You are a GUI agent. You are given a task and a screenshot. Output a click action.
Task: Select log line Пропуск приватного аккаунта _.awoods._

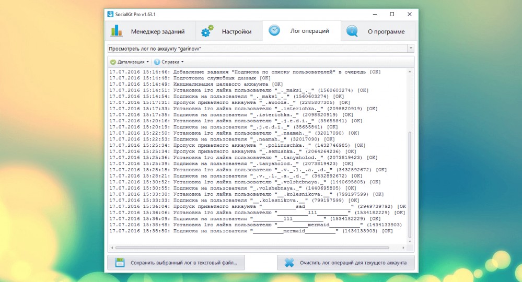(230, 102)
